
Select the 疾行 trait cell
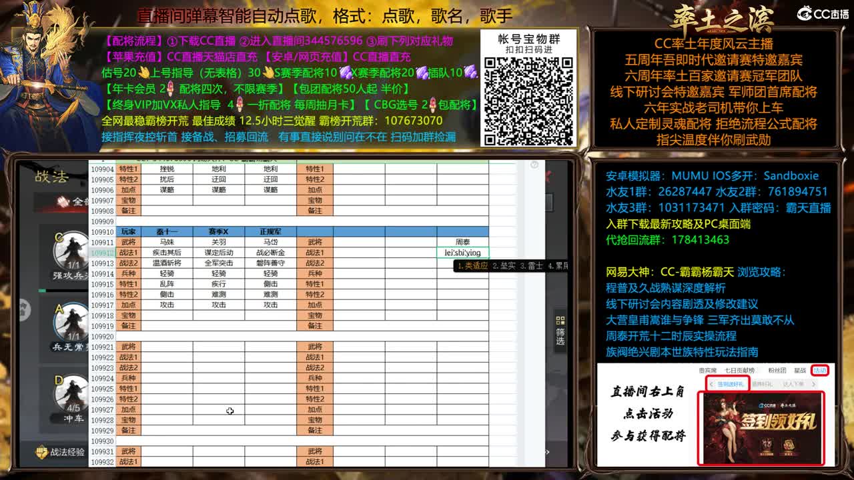click(x=219, y=284)
